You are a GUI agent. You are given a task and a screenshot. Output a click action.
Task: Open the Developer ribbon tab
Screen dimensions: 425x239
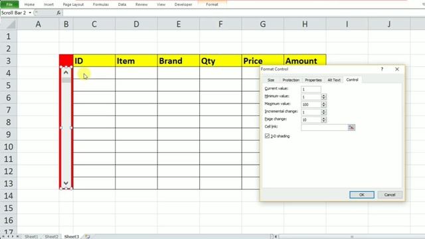click(183, 5)
